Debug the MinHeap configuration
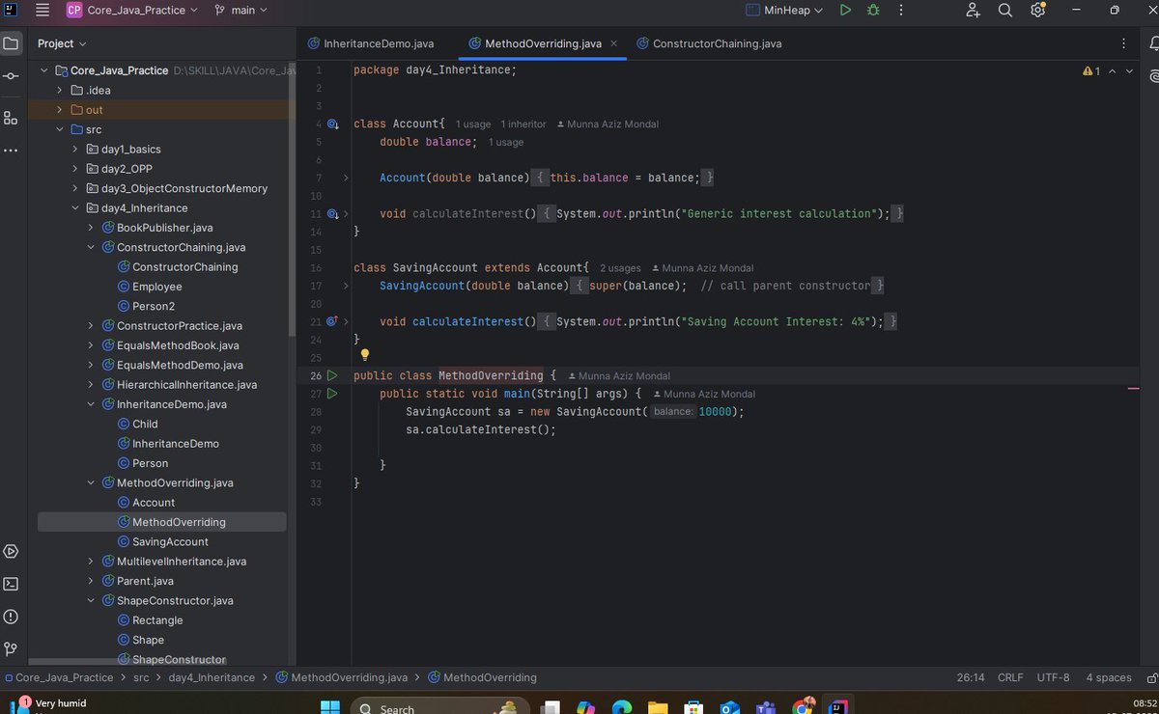1159x714 pixels. pyautogui.click(x=873, y=10)
